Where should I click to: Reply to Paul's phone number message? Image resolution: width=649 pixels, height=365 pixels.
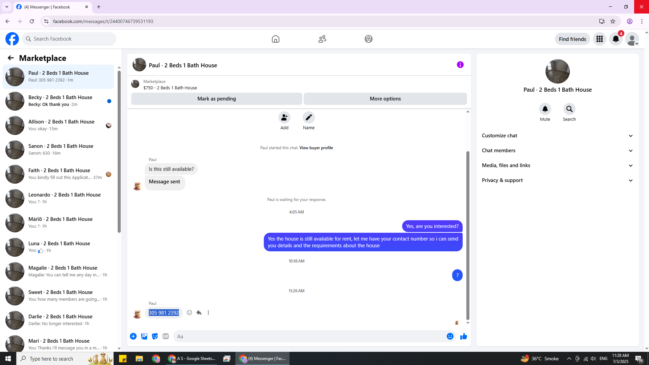199,313
